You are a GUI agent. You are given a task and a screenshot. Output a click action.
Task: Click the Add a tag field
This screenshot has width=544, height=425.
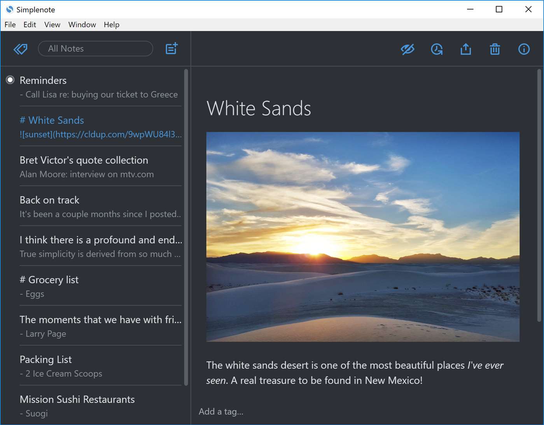221,411
